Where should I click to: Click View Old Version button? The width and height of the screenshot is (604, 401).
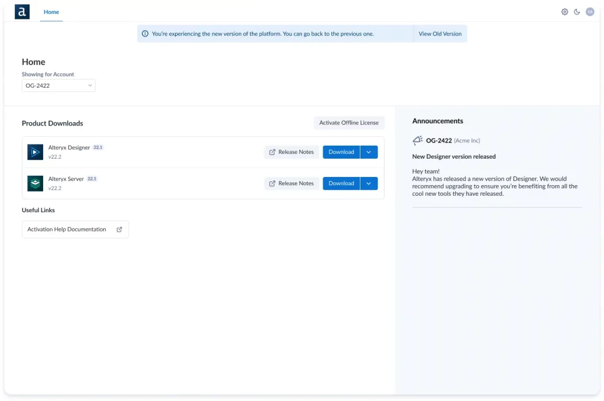click(x=440, y=34)
